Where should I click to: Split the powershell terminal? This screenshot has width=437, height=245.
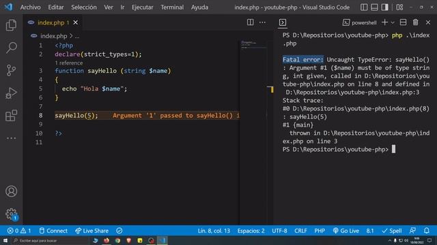(x=403, y=22)
